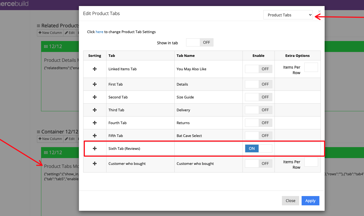Click the move icon on the First Tab row

point(95,84)
